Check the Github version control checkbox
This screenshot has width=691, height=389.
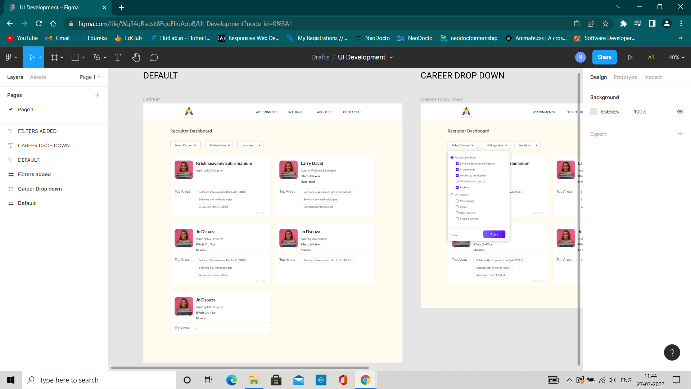click(x=457, y=182)
